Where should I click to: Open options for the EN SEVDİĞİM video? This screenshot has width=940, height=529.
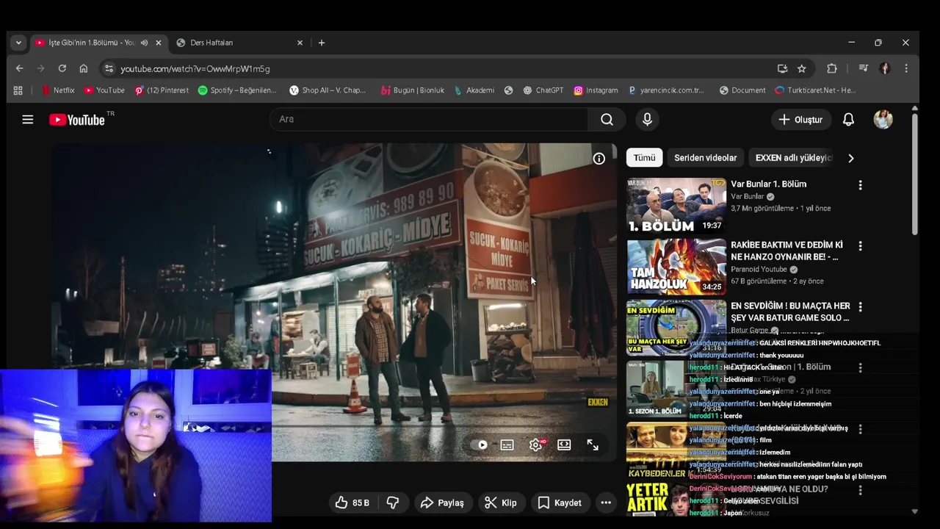tap(860, 307)
